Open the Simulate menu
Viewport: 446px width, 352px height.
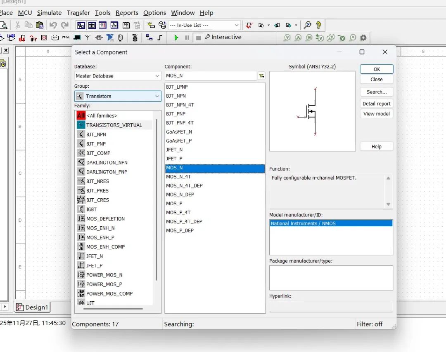[49, 13]
